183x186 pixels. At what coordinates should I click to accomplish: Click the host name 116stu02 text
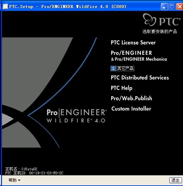coord(29,169)
